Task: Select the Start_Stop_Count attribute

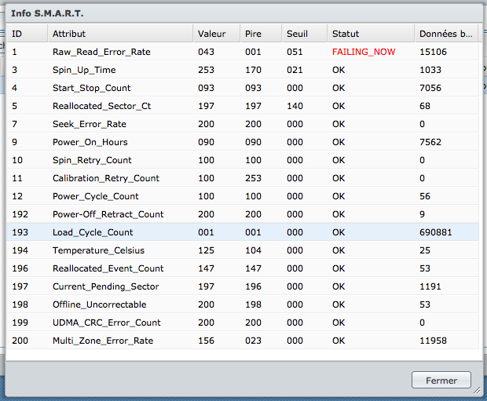Action: (92, 88)
